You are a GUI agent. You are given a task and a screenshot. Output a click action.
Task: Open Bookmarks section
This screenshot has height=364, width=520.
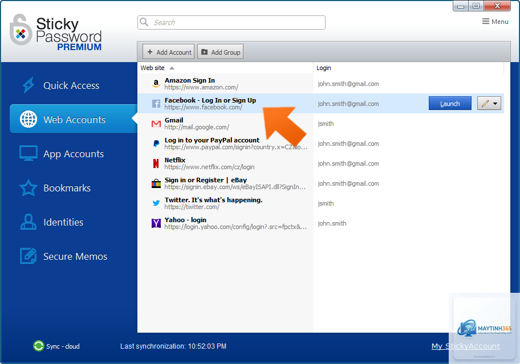coord(67,188)
